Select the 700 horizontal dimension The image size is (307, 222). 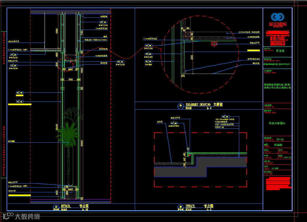[x=71, y=79]
